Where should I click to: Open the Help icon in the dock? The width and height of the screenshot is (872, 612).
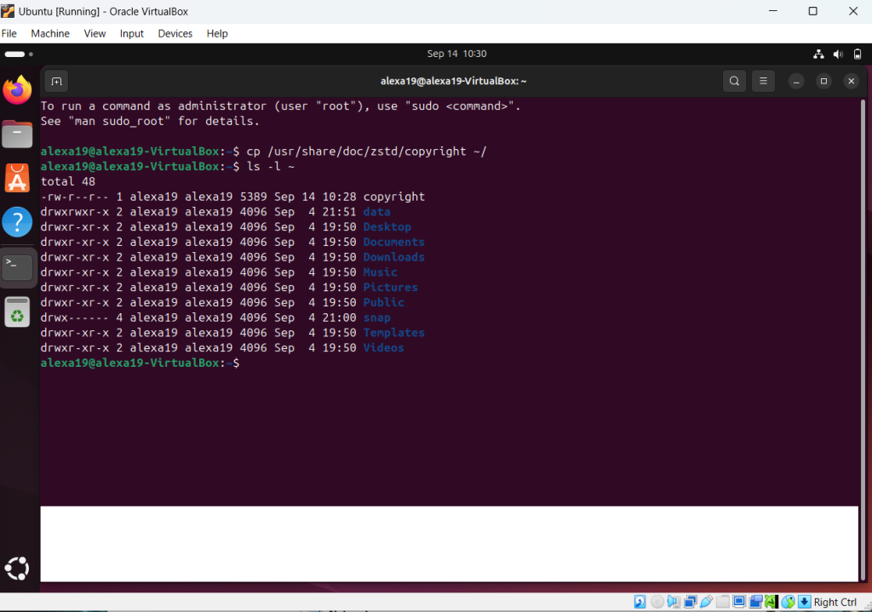point(17,222)
